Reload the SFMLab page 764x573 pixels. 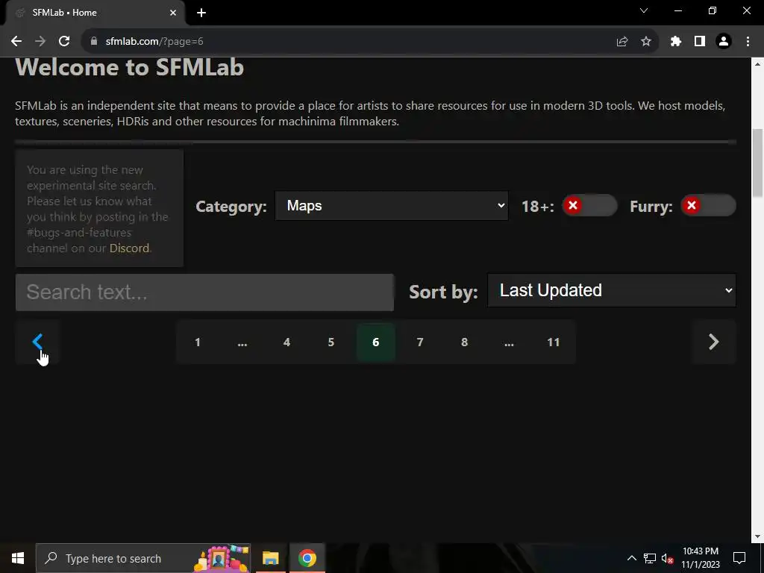click(x=64, y=42)
